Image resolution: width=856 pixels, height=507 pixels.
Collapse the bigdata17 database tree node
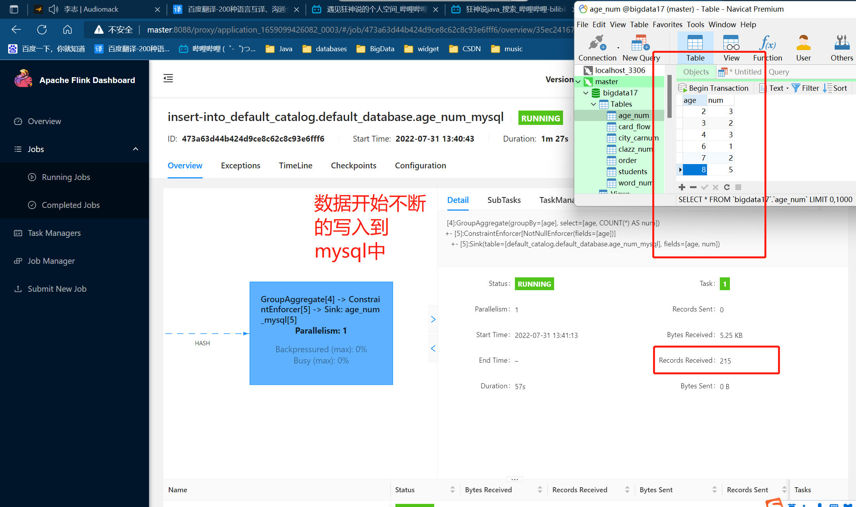coord(586,93)
